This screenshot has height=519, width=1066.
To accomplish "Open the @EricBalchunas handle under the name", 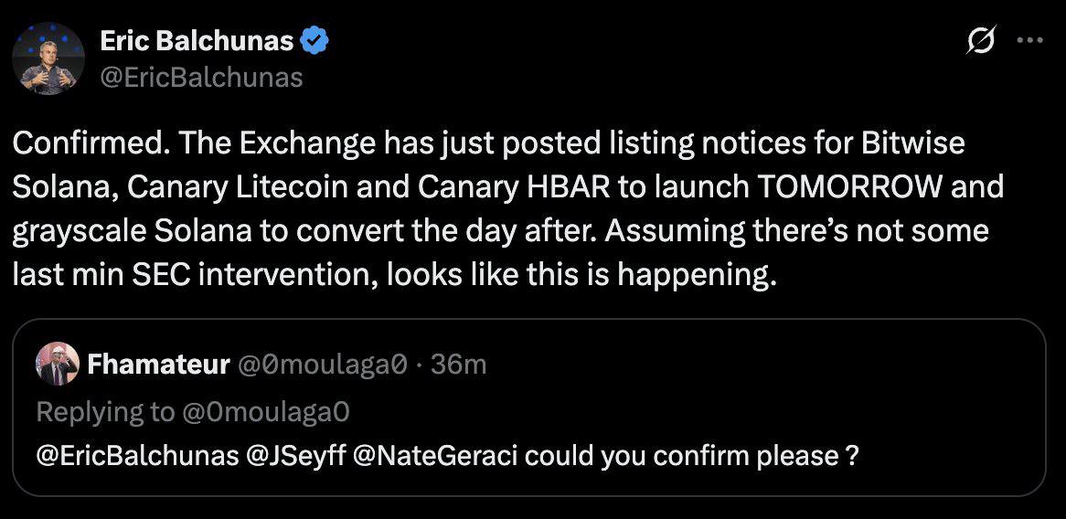I will coord(199,78).
